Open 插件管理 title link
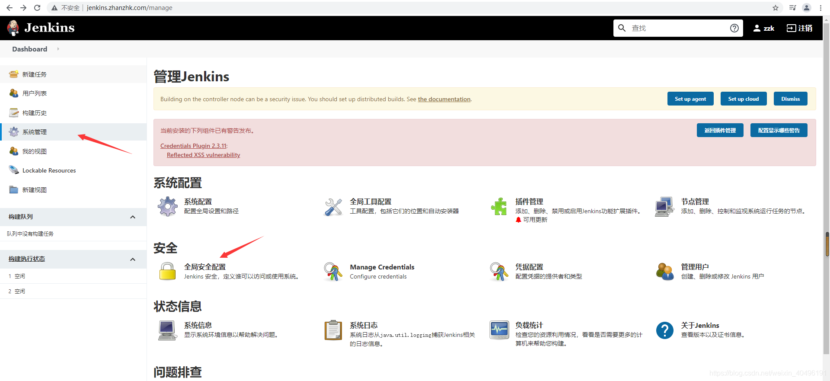 pyautogui.click(x=529, y=202)
